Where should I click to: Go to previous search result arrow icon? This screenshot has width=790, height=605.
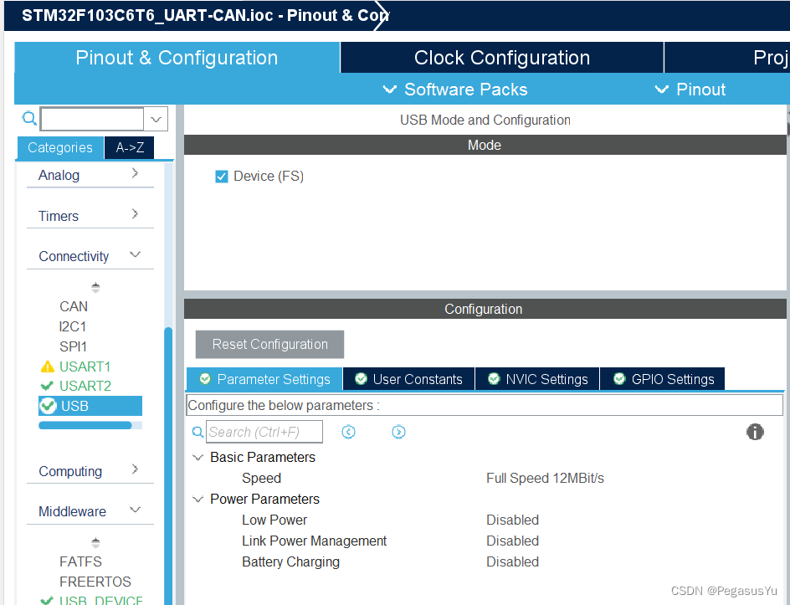pos(348,432)
